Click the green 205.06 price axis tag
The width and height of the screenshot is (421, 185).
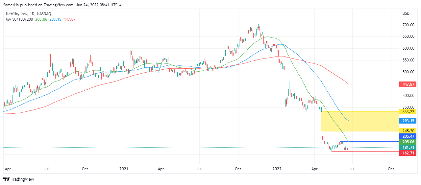[408, 142]
